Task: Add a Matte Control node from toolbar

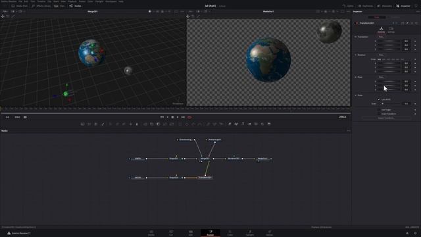Action: [158, 124]
